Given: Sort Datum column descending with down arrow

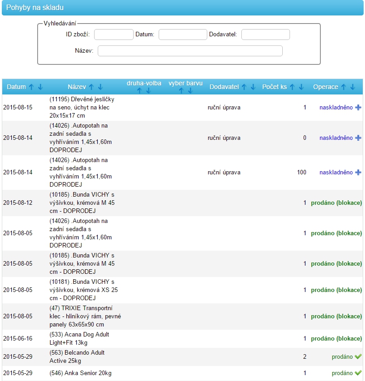Looking at the screenshot, I should point(40,87).
